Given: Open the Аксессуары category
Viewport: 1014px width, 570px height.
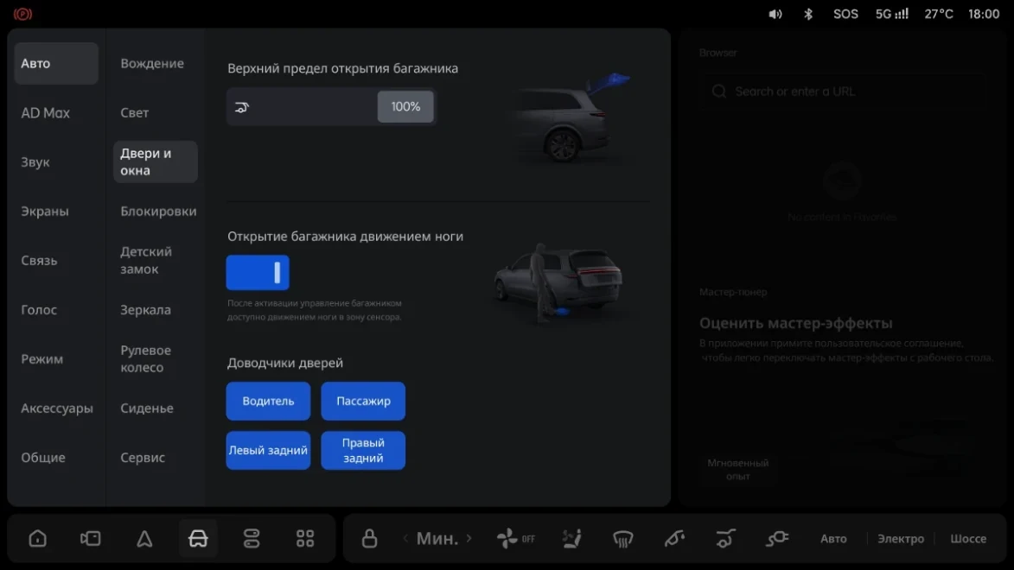Looking at the screenshot, I should pos(57,408).
